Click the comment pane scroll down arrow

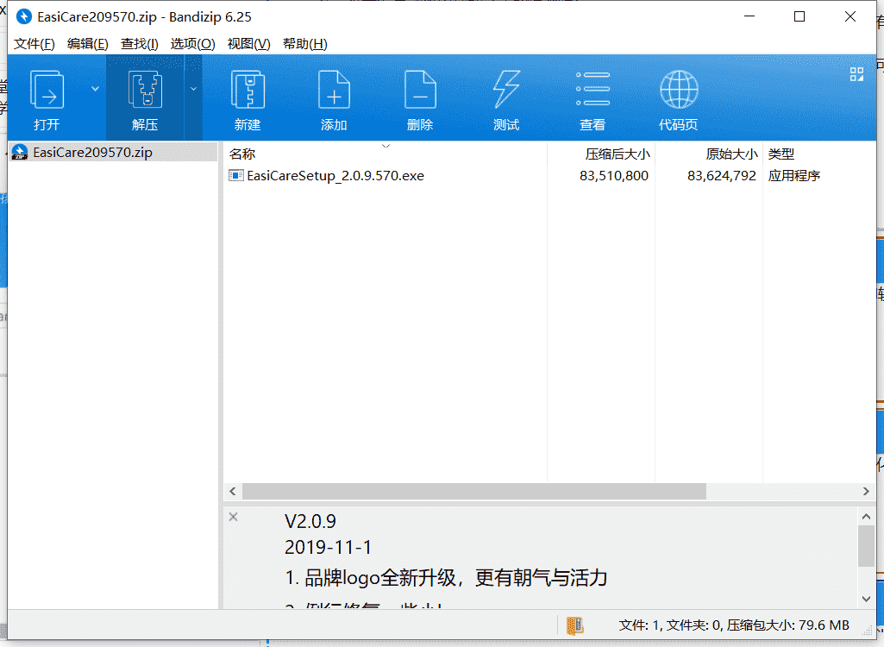866,599
